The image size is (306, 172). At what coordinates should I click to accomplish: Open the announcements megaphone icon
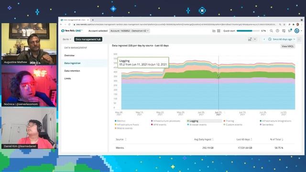click(x=290, y=31)
